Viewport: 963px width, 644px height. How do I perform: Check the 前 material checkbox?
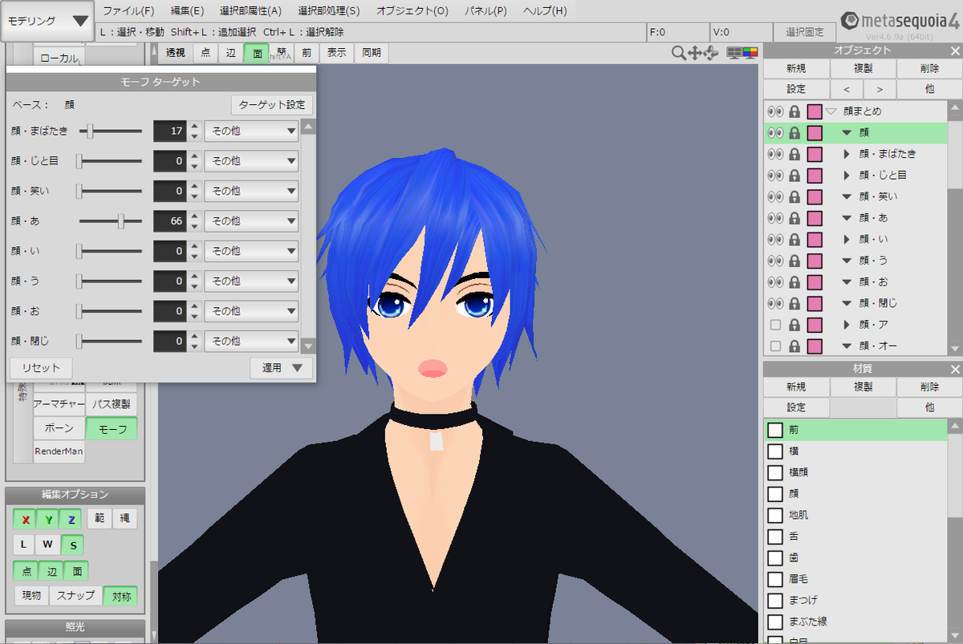click(775, 430)
